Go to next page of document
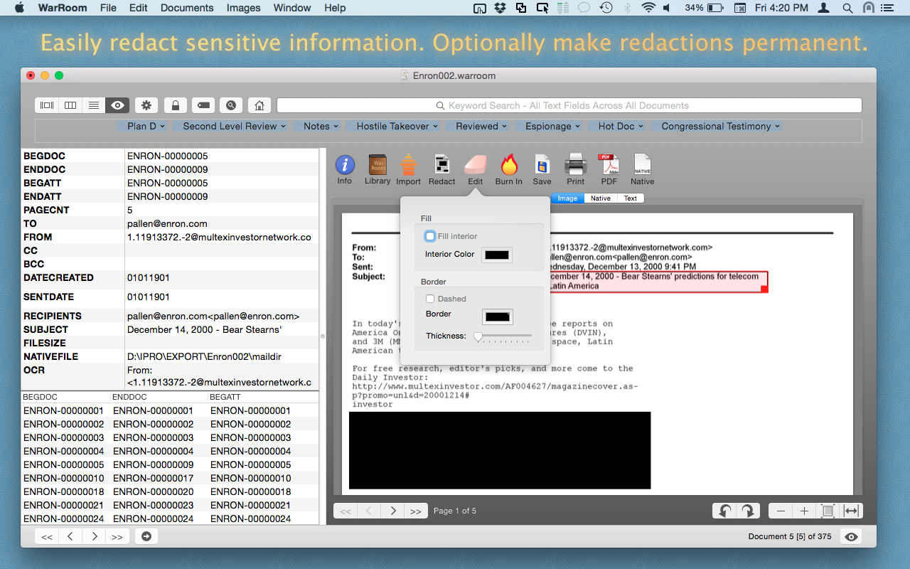The image size is (910, 569). [392, 511]
